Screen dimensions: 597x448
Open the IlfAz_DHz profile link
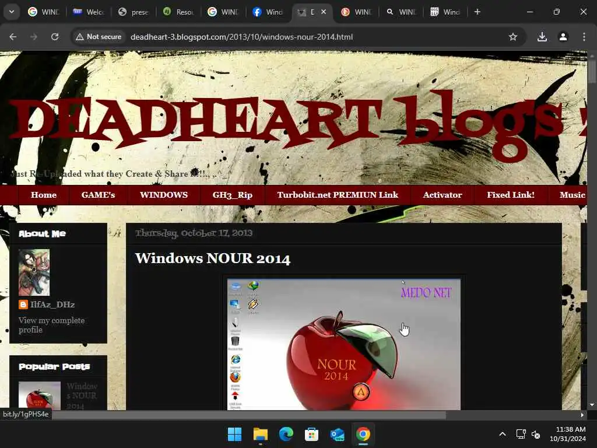pyautogui.click(x=52, y=304)
